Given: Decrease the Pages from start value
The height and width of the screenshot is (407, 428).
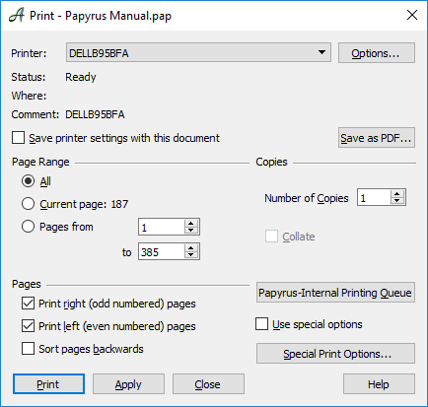Looking at the screenshot, I should tap(191, 231).
